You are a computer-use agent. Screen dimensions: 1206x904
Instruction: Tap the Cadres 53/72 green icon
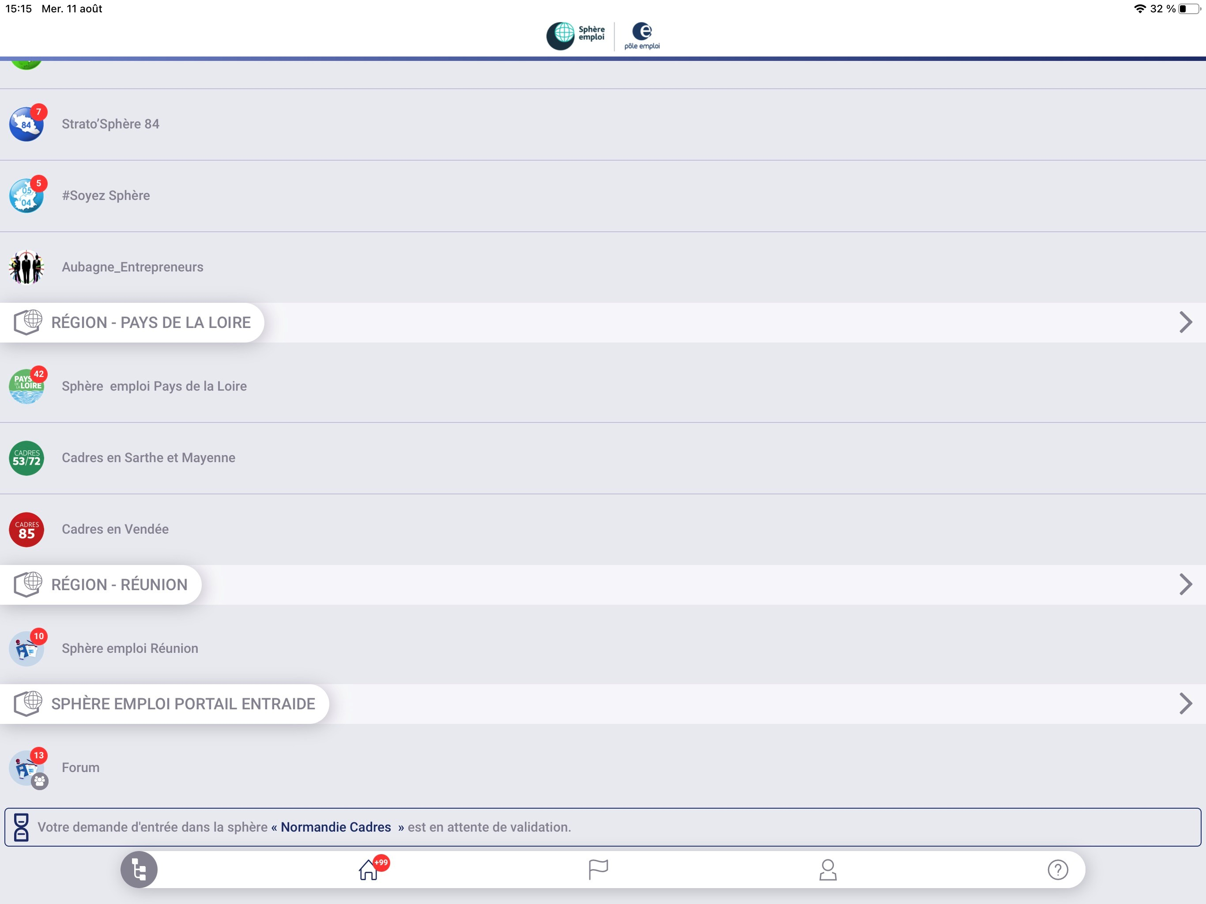point(26,458)
